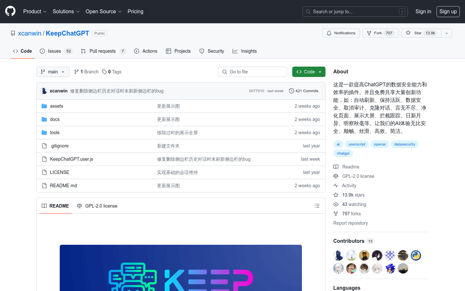Open the assets folder
Image resolution: width=465 pixels, height=291 pixels.
click(x=57, y=106)
